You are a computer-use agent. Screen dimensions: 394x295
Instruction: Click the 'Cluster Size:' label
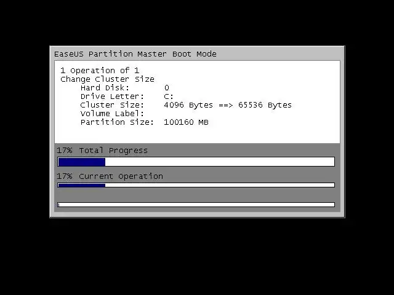click(x=112, y=105)
